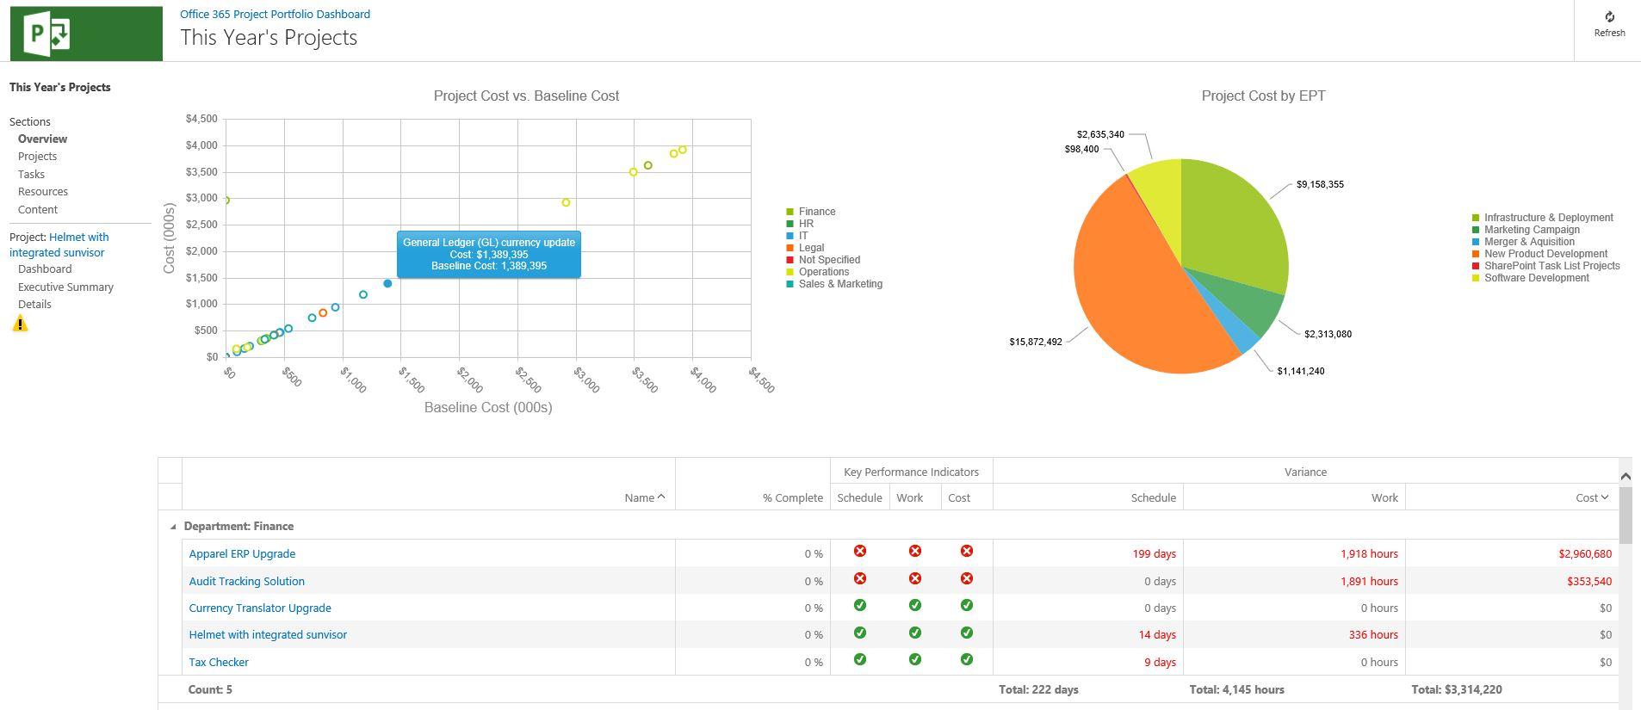Toggle the IT legend swatch
The width and height of the screenshot is (1641, 710).
click(790, 236)
